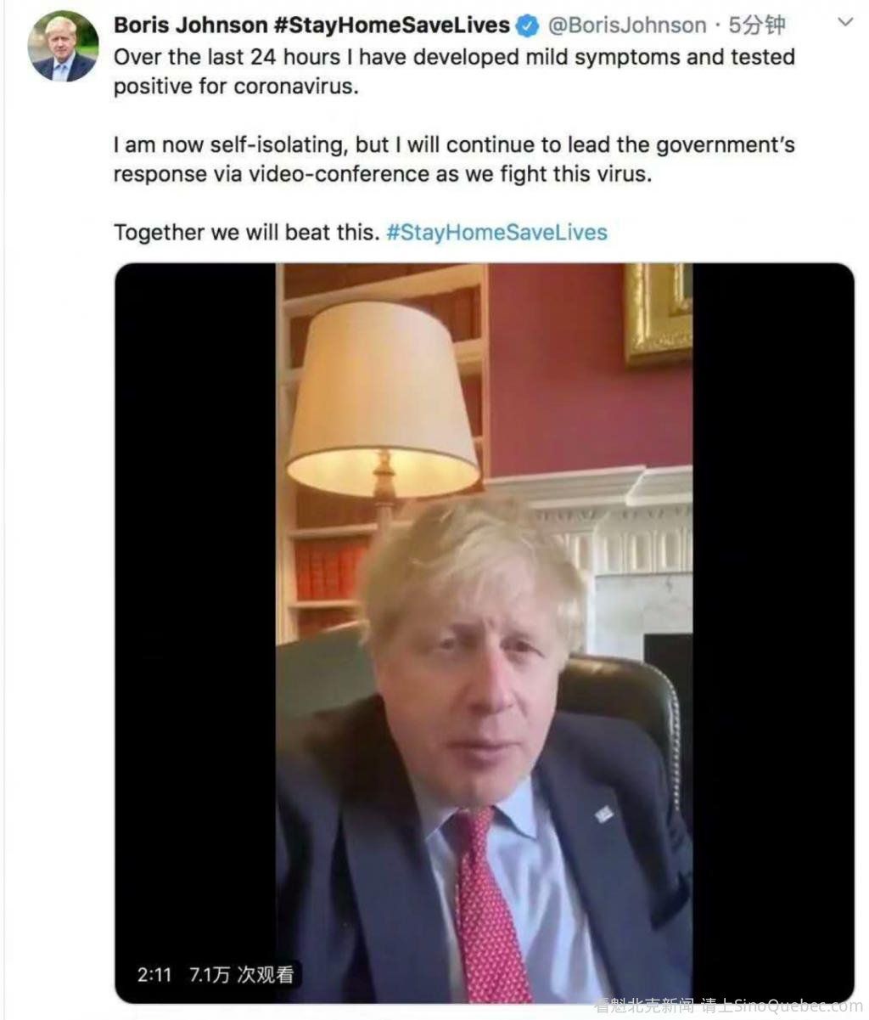
Task: Click the 7.1万 次观看 view count
Action: [239, 975]
